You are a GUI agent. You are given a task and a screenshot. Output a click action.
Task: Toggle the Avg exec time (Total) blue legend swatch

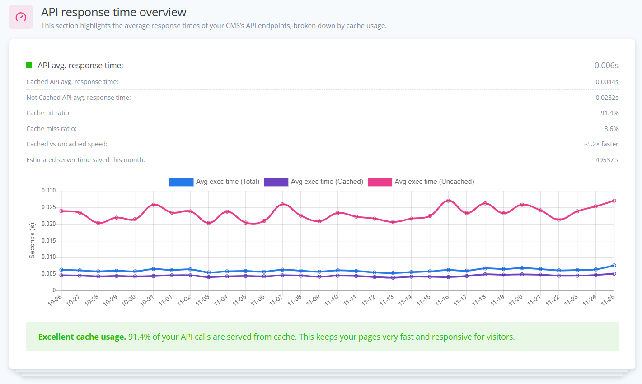181,182
